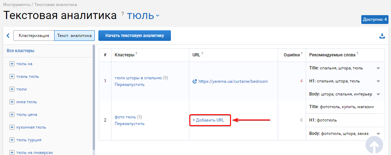Click the back chevron arrow icon
The width and height of the screenshot is (391, 155).
tap(8, 36)
